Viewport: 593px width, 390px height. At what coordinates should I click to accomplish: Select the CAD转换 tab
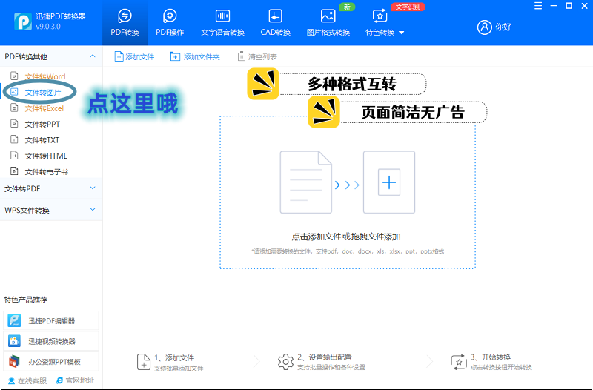pos(275,23)
